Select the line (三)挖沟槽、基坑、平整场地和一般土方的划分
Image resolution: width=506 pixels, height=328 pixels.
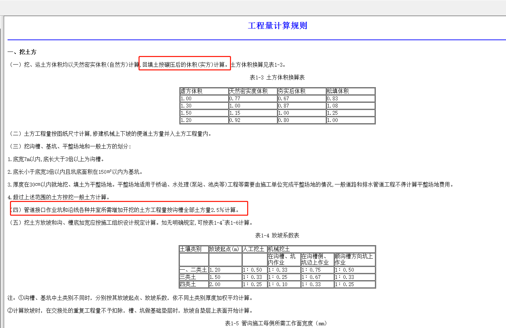coord(69,146)
